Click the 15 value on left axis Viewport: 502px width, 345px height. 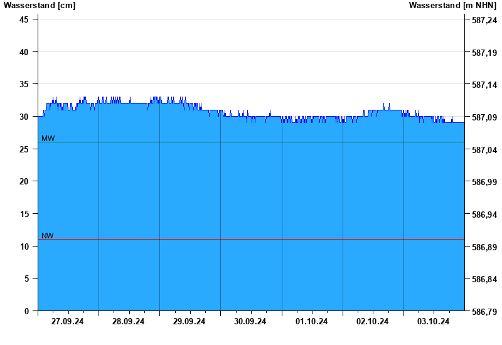click(x=24, y=214)
